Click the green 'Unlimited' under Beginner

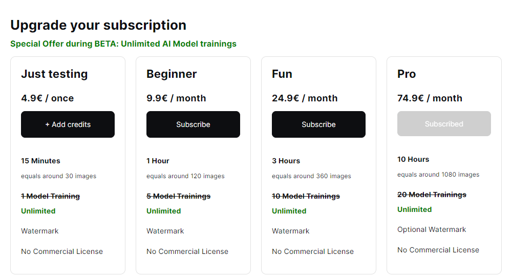(x=163, y=211)
